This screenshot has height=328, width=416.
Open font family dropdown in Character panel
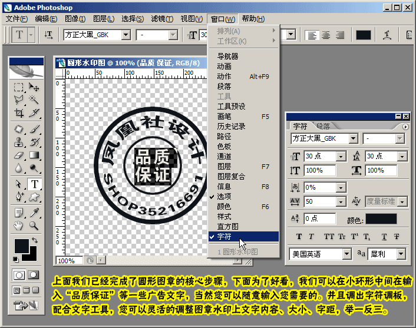click(x=353, y=138)
